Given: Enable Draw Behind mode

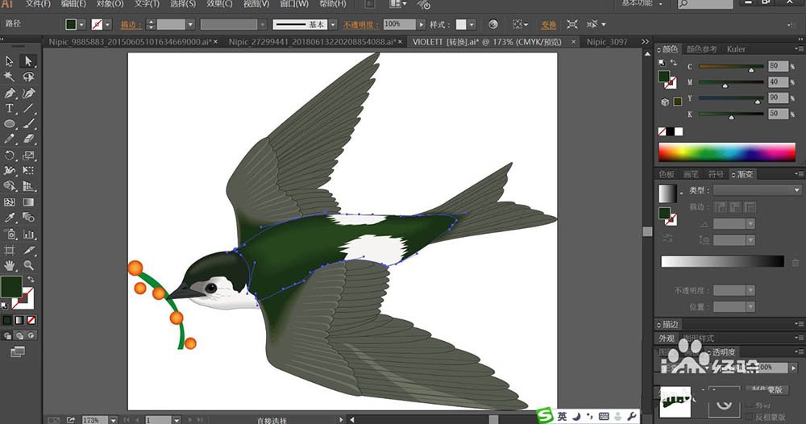Looking at the screenshot, I should point(19,335).
